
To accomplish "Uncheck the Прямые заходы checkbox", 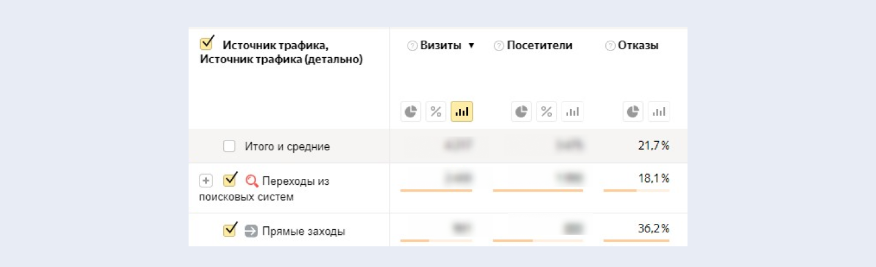I will (230, 231).
